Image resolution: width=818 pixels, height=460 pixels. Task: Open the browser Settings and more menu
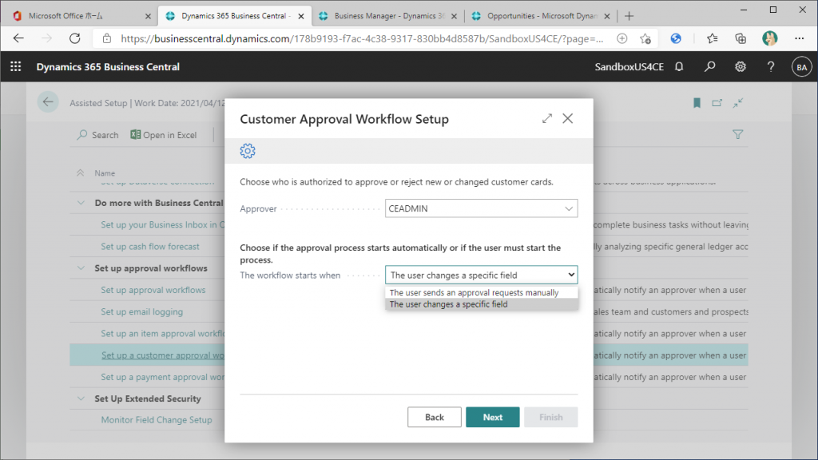coord(799,38)
